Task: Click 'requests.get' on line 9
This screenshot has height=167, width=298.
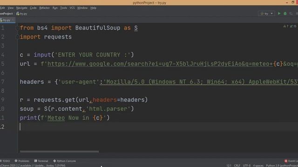Action: 54,100
